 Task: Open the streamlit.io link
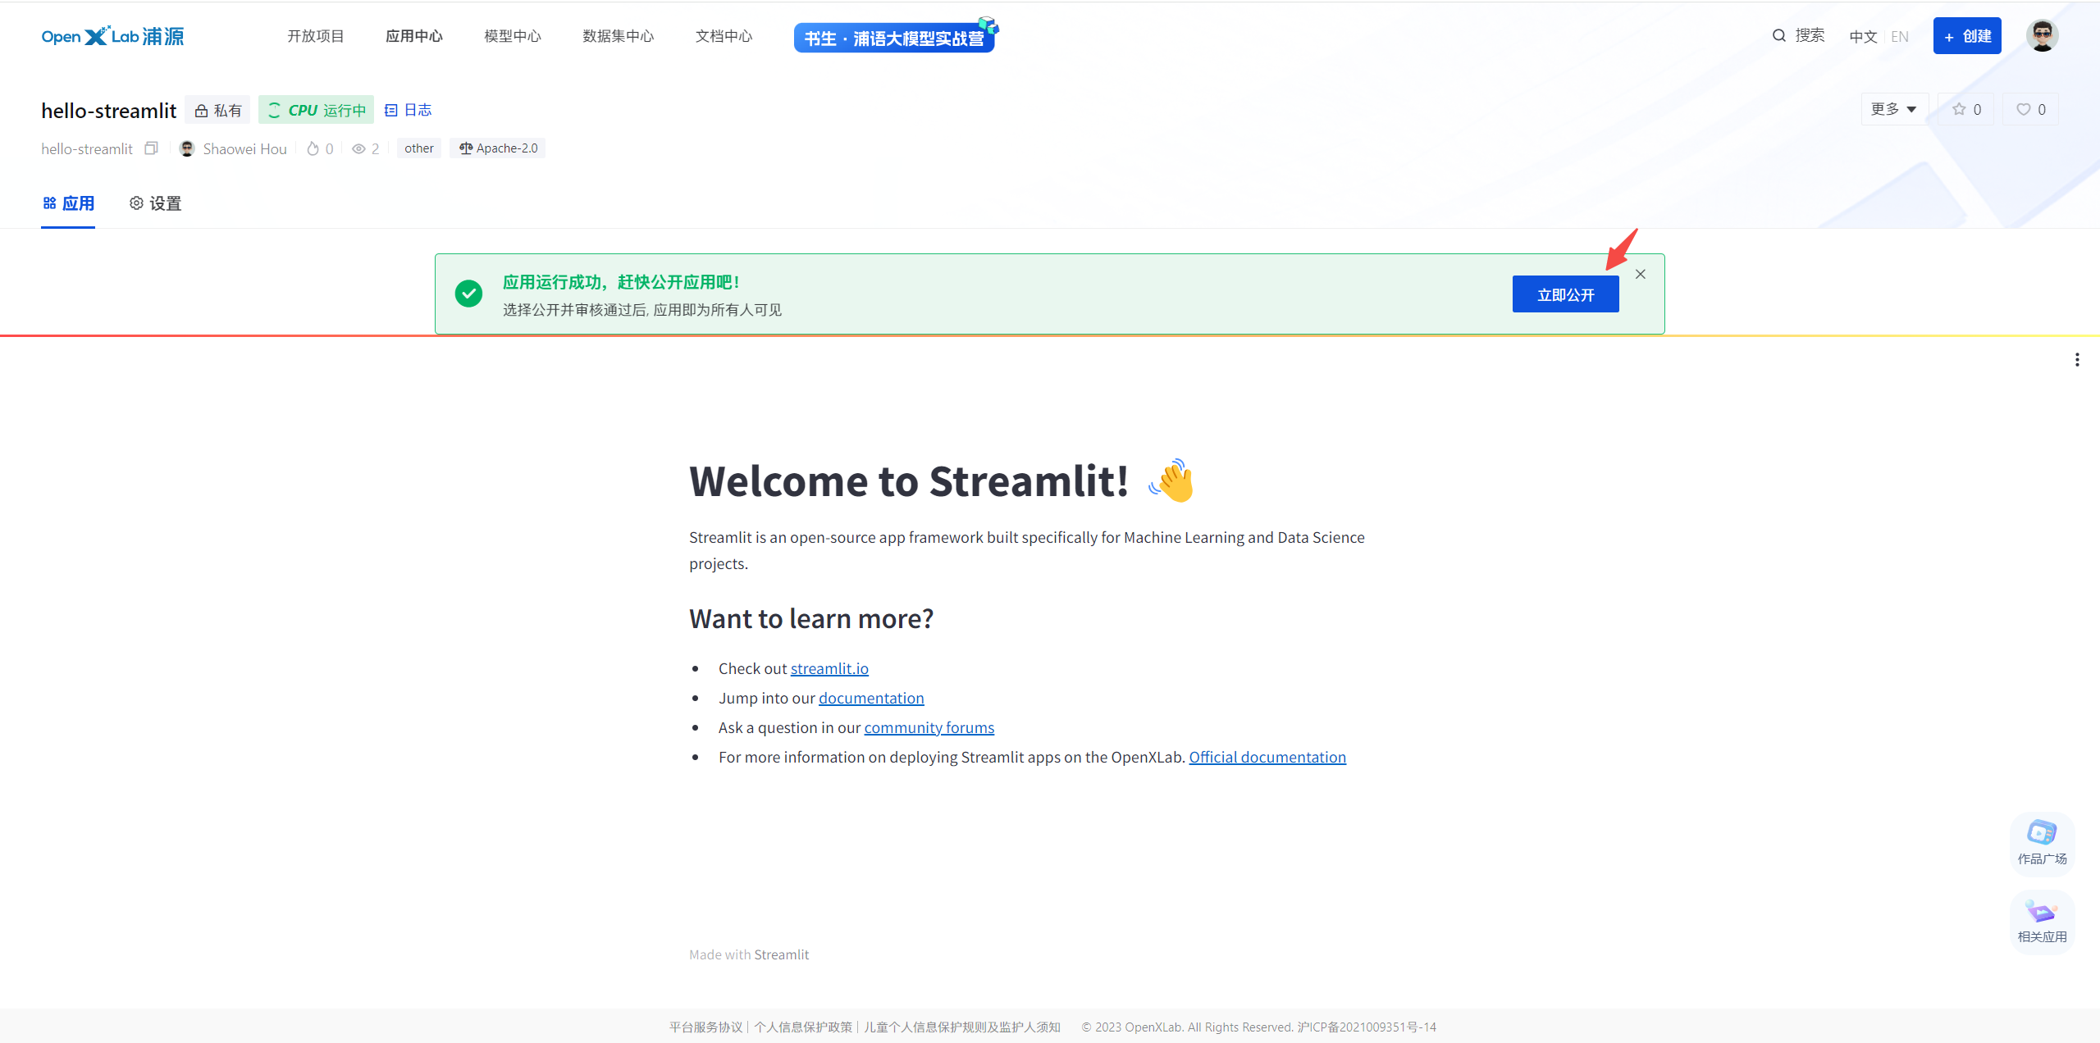pos(829,668)
